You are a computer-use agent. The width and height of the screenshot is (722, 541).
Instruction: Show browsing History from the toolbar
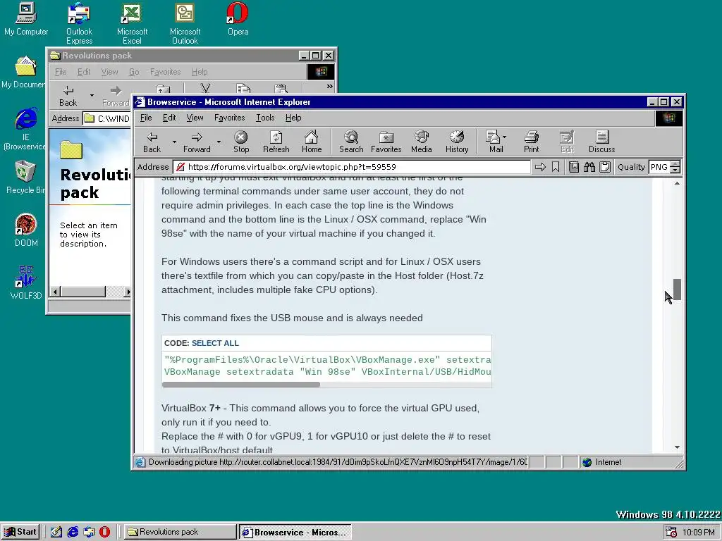pyautogui.click(x=457, y=142)
